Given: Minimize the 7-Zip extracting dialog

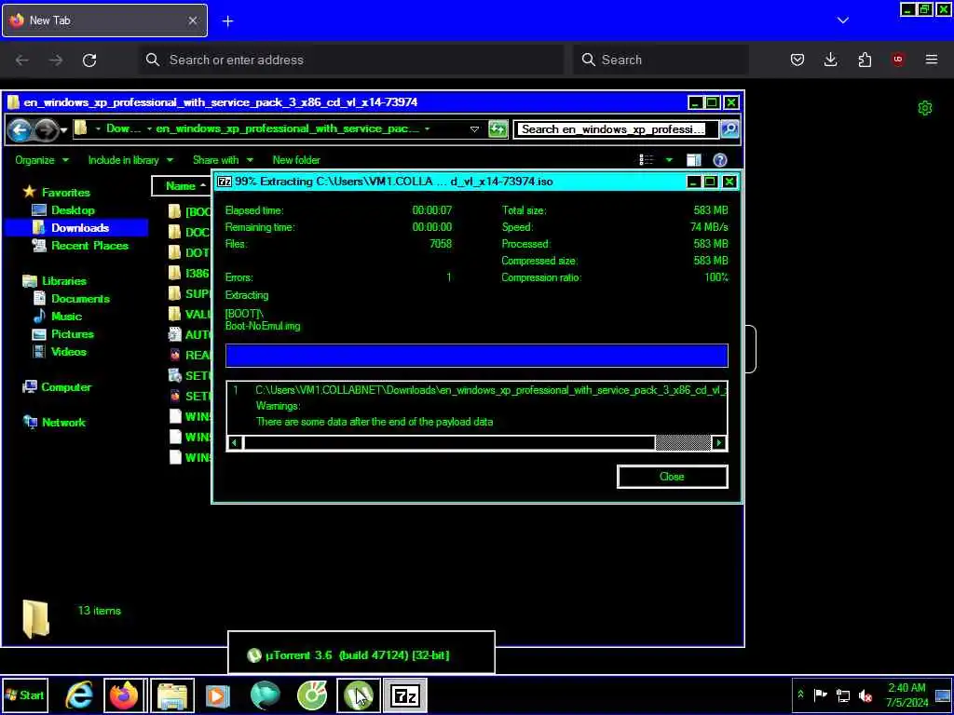Looking at the screenshot, I should (693, 182).
